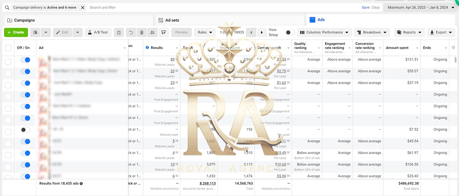Open the Edit options dropdown arrow

[x=77, y=32]
